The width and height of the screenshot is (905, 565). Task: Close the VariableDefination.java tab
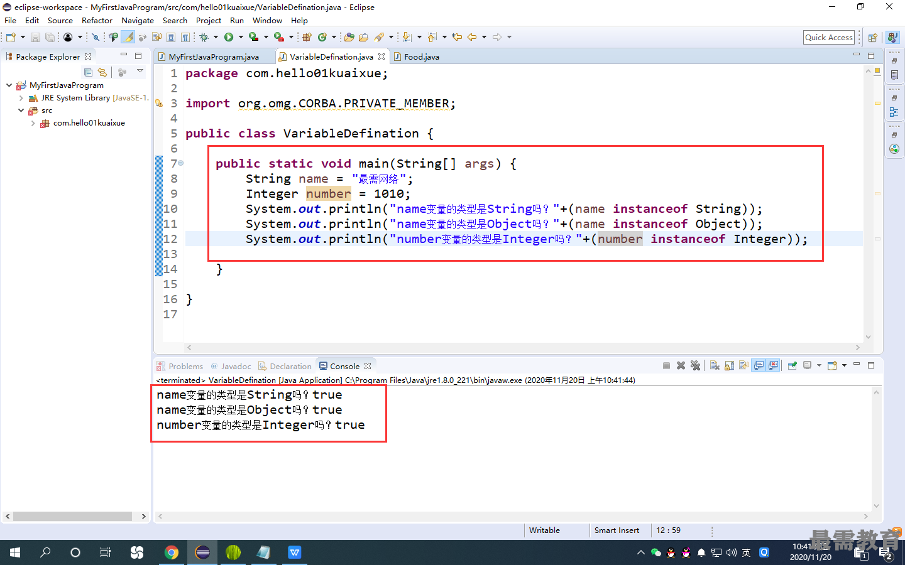[x=381, y=56]
